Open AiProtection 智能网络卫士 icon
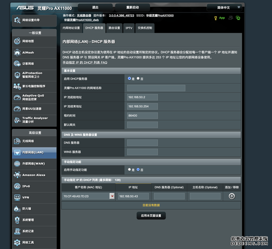 (x=17, y=75)
